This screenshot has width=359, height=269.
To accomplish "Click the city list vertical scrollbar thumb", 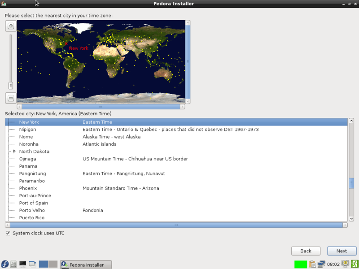I will (351, 183).
